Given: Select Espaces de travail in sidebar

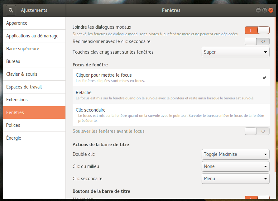Looking at the screenshot, I should tap(34, 87).
